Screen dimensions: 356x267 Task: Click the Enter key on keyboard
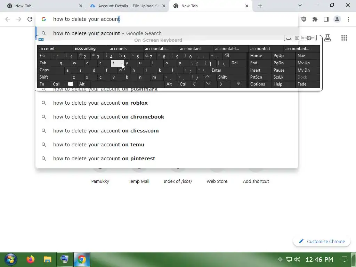tap(228, 70)
